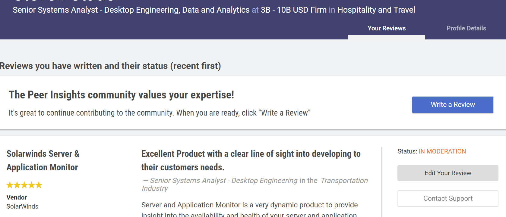Click the Contact Support button
Viewport: 506px width, 217px height.
448,198
